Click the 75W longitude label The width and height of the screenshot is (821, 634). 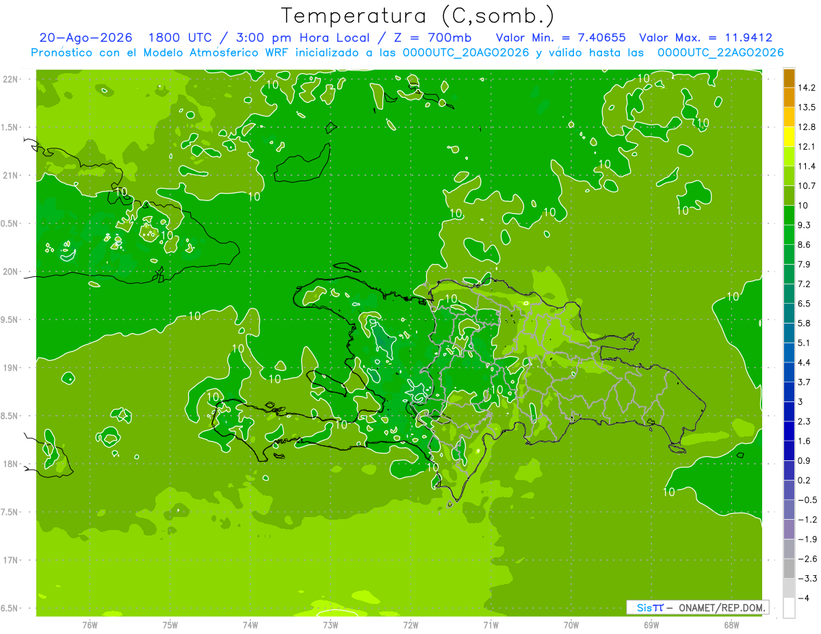click(170, 624)
